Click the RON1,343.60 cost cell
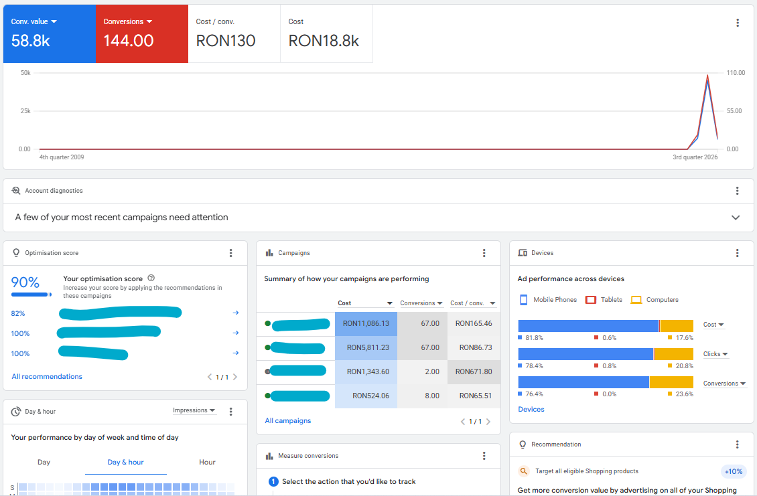The width and height of the screenshot is (757, 496). pyautogui.click(x=366, y=371)
